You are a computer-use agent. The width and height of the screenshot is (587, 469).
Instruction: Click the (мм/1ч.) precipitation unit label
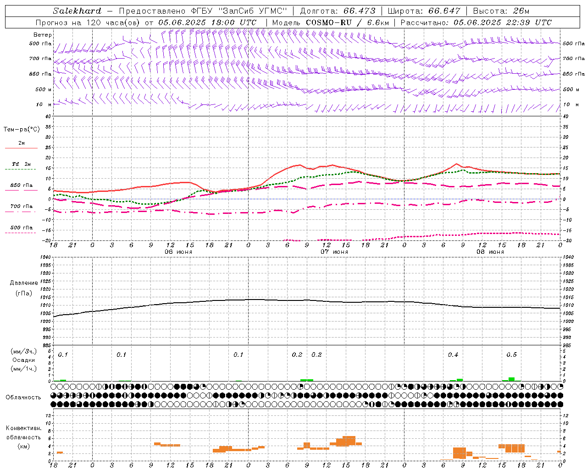coord(24,368)
